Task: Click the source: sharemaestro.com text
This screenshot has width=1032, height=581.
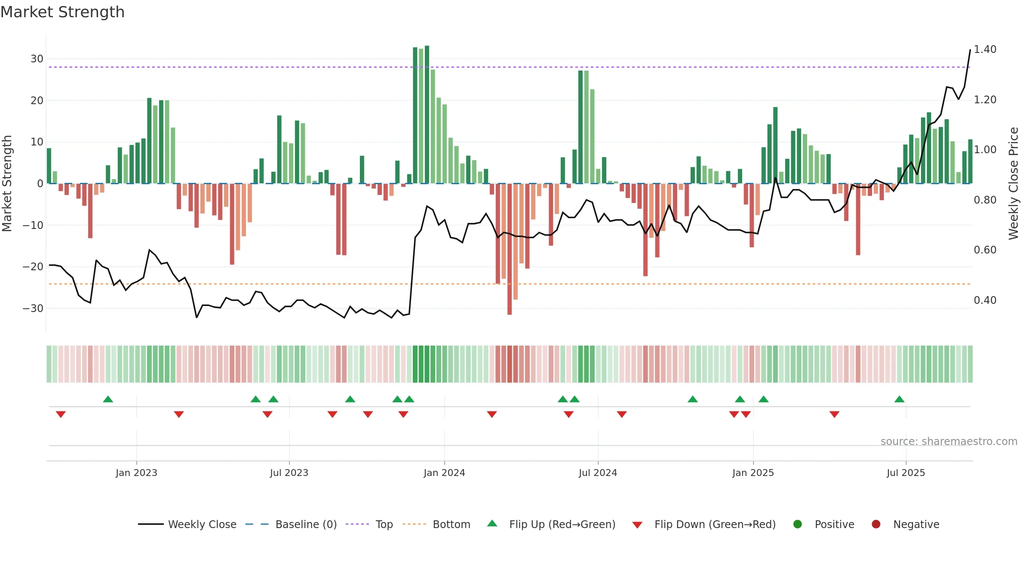Action: point(949,442)
